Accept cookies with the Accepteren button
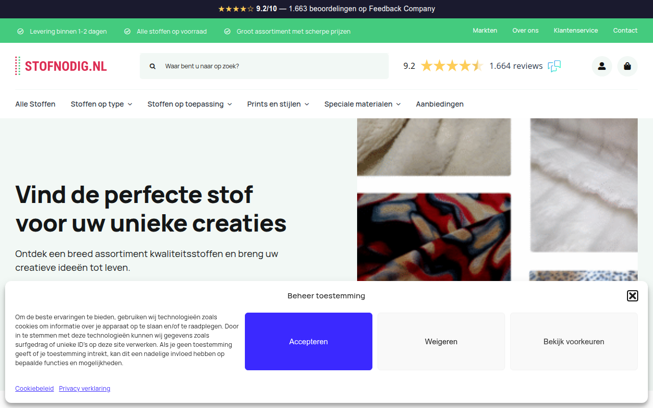Screen dimensions: 653x408 [x=309, y=342]
